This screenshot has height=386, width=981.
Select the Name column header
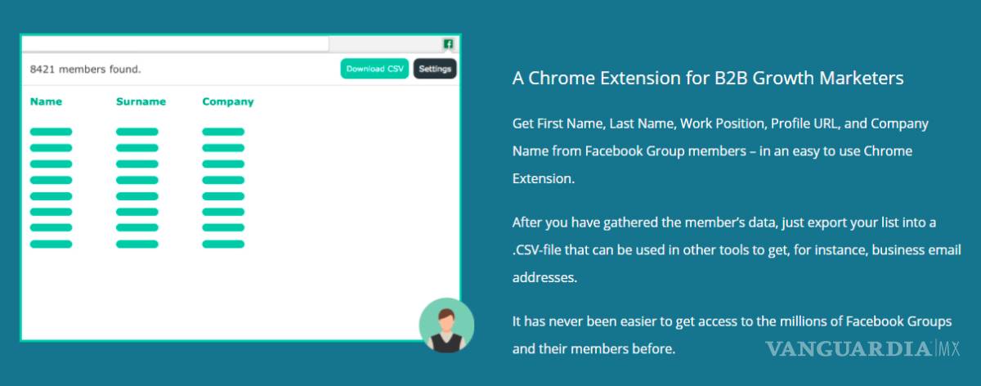pos(46,102)
